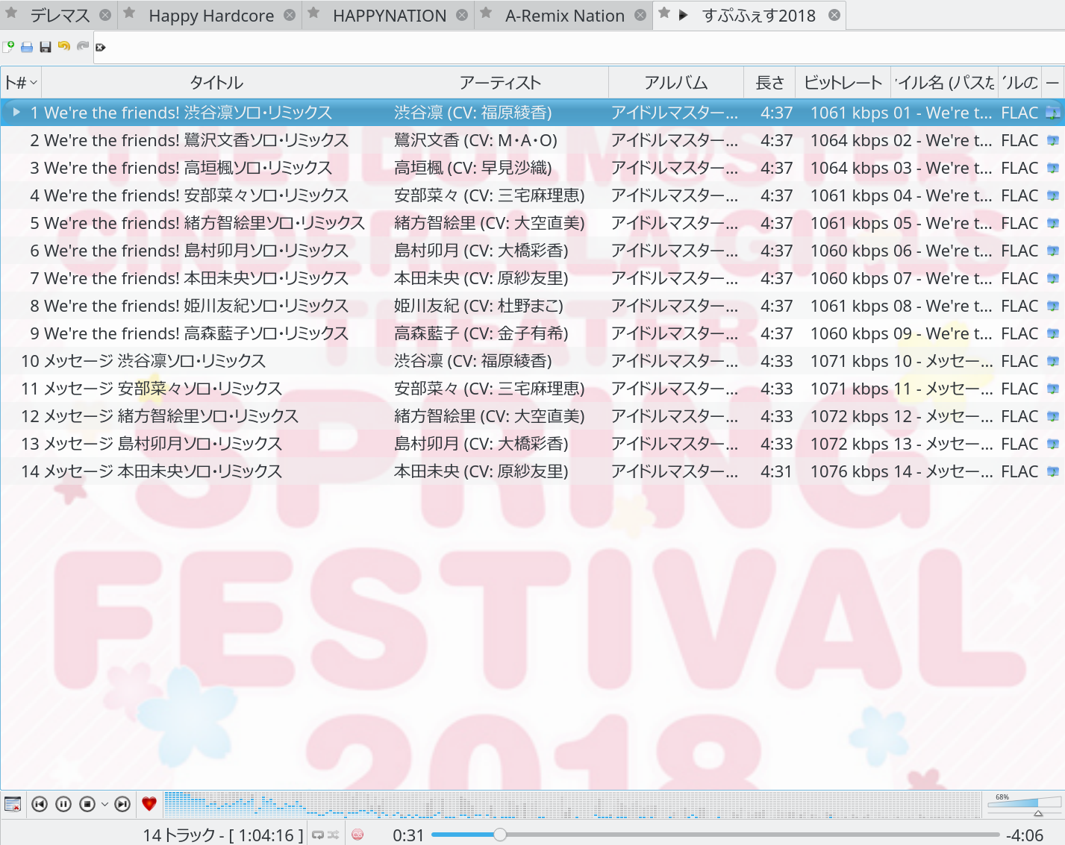Stop playback with the stop button
Screen dimensions: 1065x845
(x=87, y=804)
